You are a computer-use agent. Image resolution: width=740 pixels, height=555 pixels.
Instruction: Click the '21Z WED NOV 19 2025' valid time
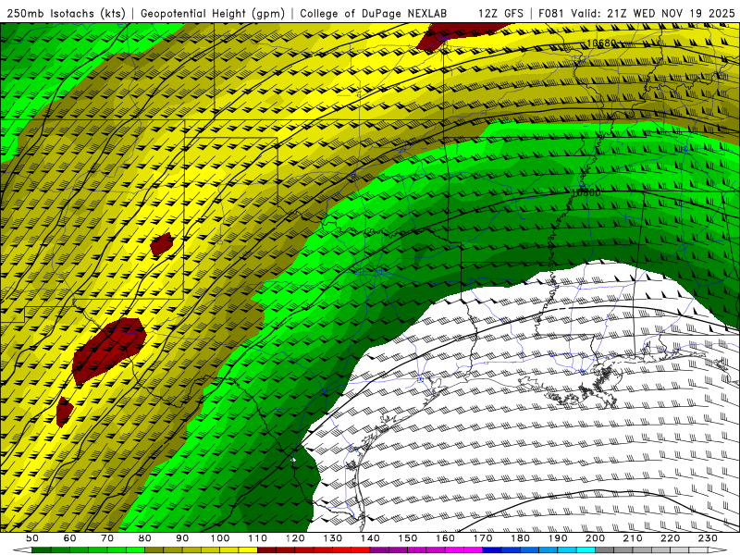[x=672, y=13]
